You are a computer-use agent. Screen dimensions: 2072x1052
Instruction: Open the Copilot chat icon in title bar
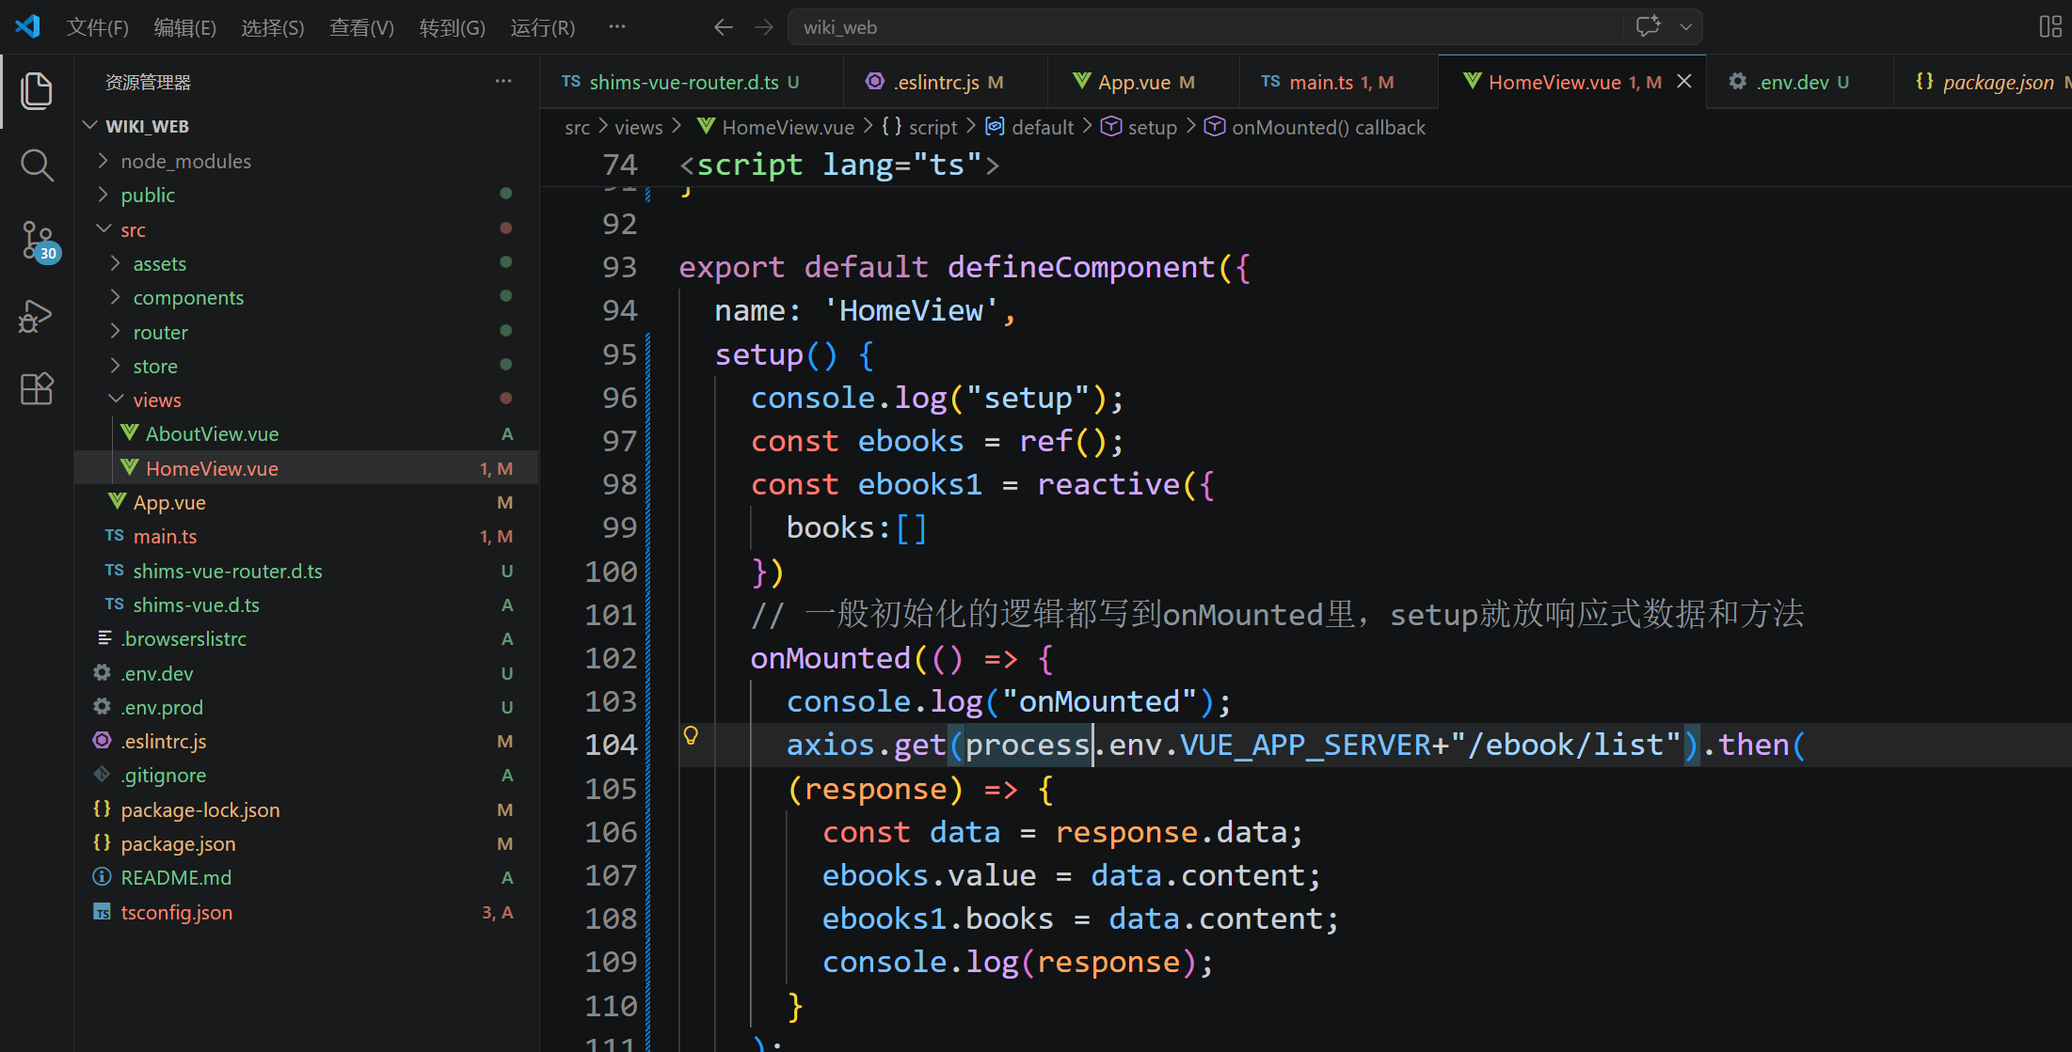[x=1648, y=26]
